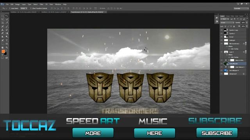250x140 pixels.
Task: Swap foreground and background colors
Action: coord(7,51)
